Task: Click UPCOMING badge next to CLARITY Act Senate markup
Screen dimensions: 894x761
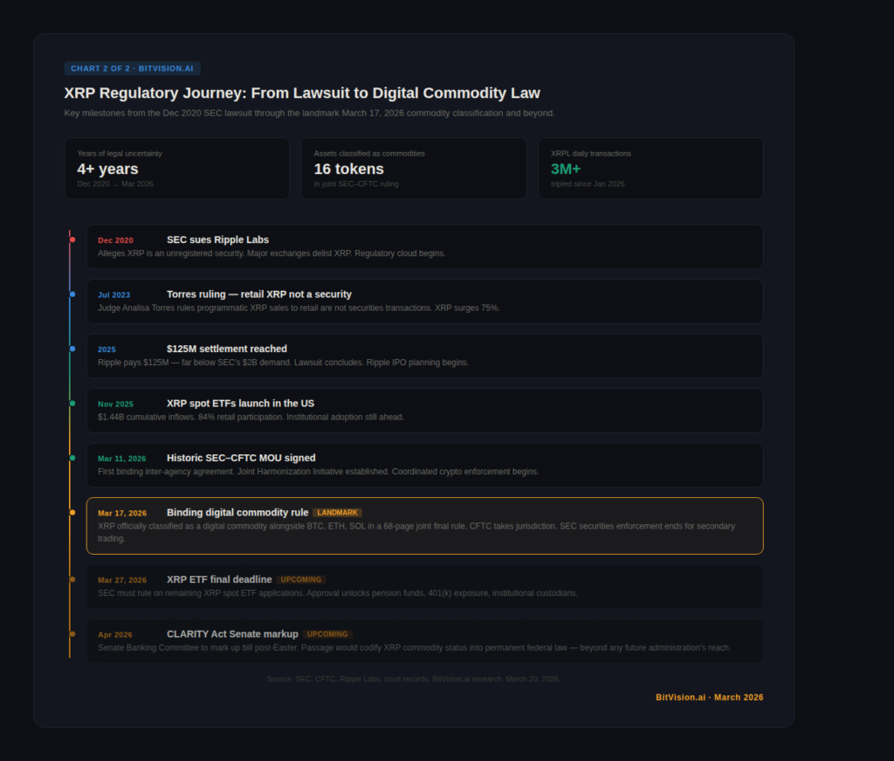Action: click(x=327, y=634)
